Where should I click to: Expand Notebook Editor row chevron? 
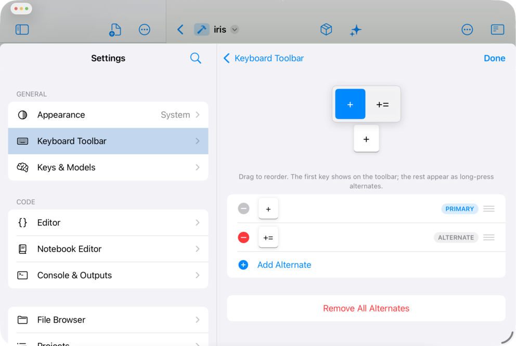pyautogui.click(x=198, y=249)
